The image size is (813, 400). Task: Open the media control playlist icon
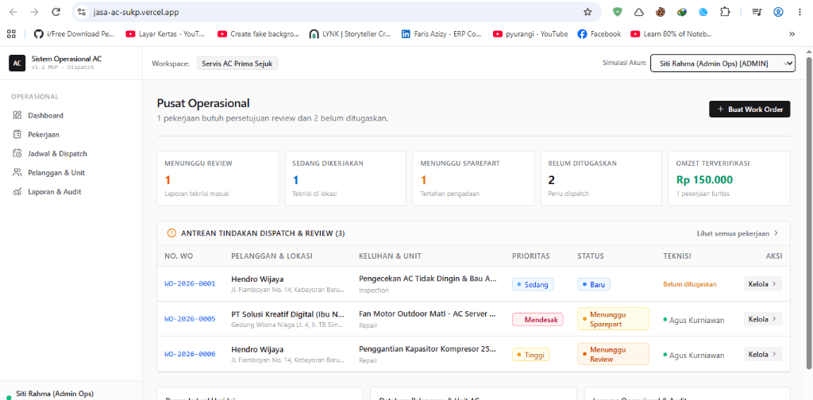pos(757,12)
